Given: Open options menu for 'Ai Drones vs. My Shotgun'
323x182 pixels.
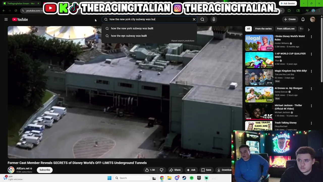Looking at the screenshot, I should coord(311,89).
